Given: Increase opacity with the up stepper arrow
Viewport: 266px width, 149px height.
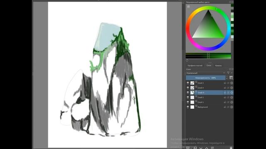Looking at the screenshot, I should [x=227, y=77].
